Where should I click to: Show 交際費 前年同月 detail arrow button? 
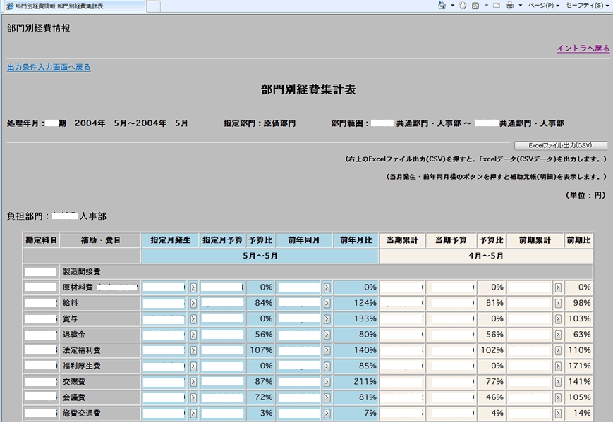pyautogui.click(x=327, y=382)
